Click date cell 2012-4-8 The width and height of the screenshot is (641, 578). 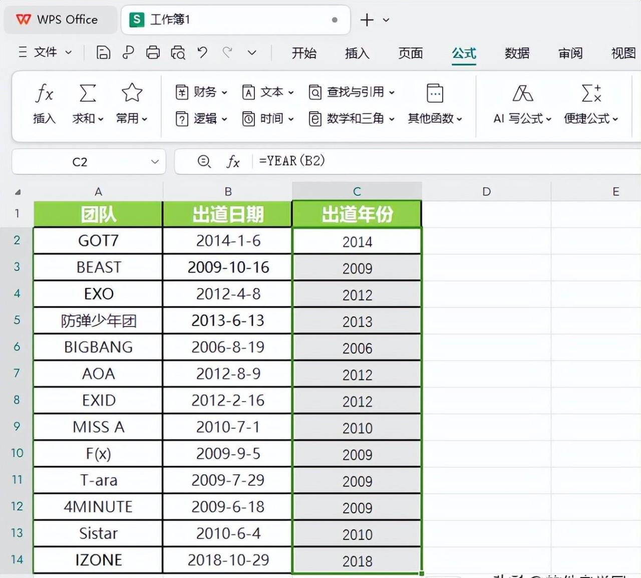click(x=228, y=294)
